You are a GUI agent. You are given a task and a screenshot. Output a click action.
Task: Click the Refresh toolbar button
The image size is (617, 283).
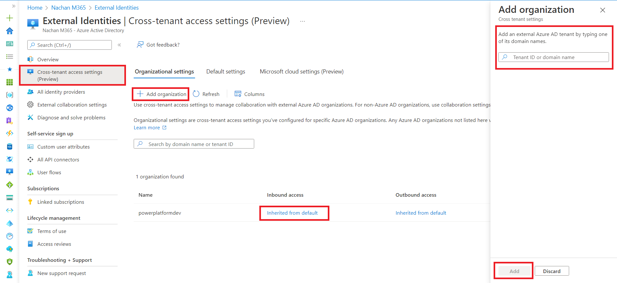point(206,94)
